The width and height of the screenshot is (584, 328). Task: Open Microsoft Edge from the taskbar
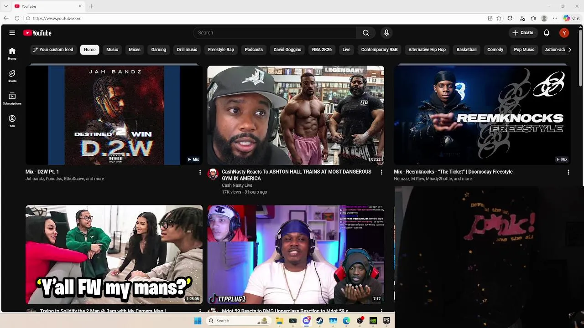(x=347, y=321)
